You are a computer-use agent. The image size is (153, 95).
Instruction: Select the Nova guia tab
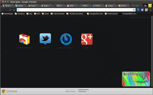(x=136, y=6)
